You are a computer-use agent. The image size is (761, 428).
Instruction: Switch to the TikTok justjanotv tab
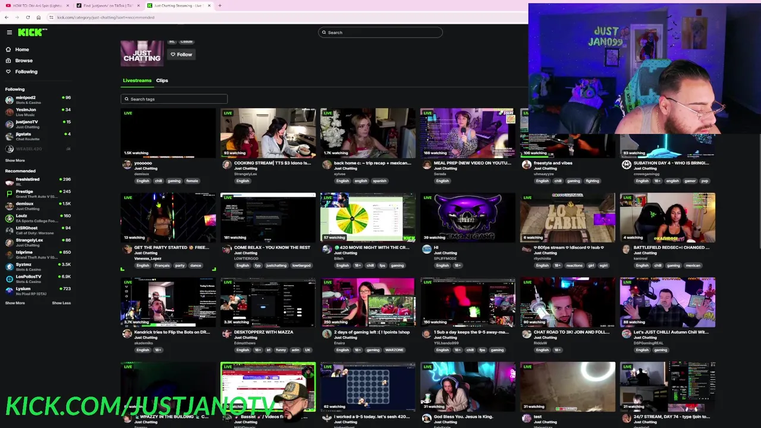click(107, 5)
